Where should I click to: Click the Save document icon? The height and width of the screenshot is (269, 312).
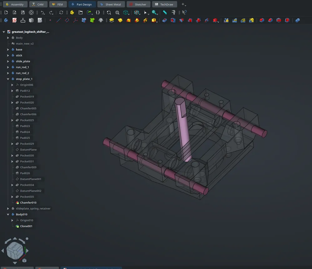pos(23,12)
